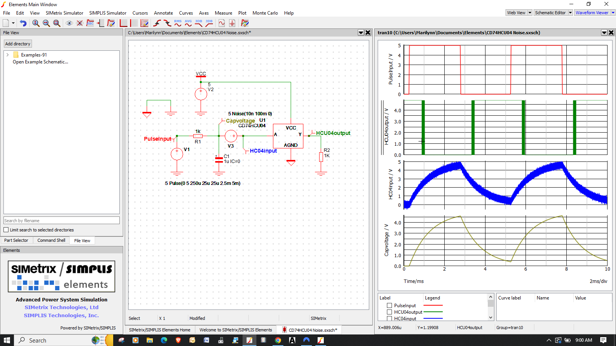Click the legend list scroll up arrow
Viewport: 616px width, 346px height.
click(490, 297)
